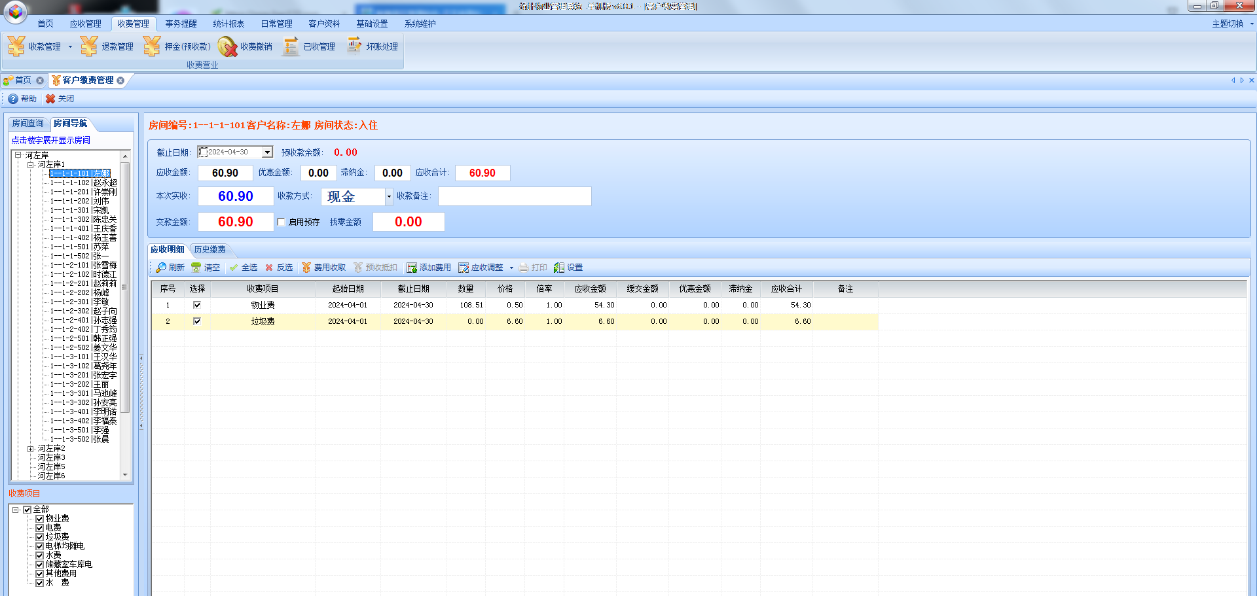Close the 客户缴费管理 document tab
Image resolution: width=1257 pixels, height=596 pixels.
point(120,80)
